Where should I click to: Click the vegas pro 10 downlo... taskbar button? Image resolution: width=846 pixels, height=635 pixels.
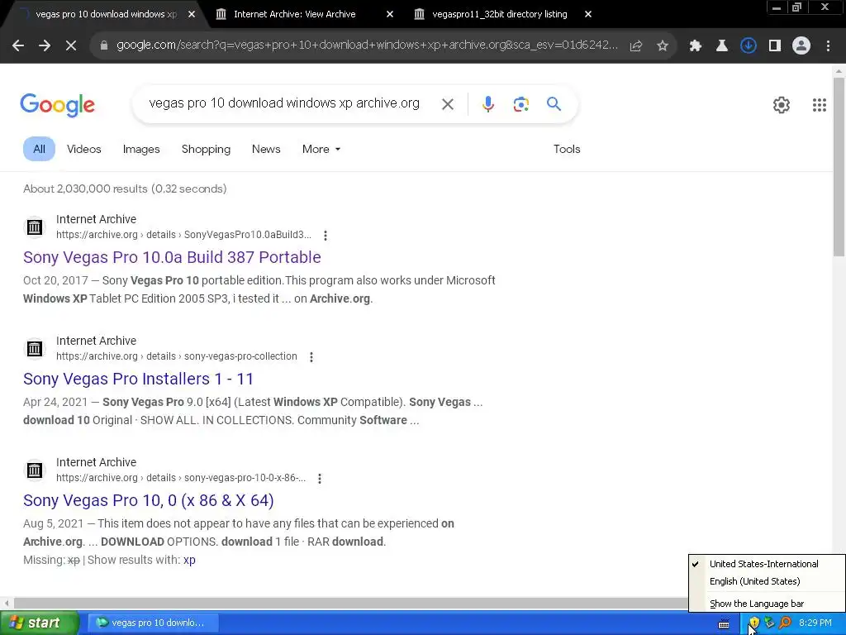coord(153,623)
